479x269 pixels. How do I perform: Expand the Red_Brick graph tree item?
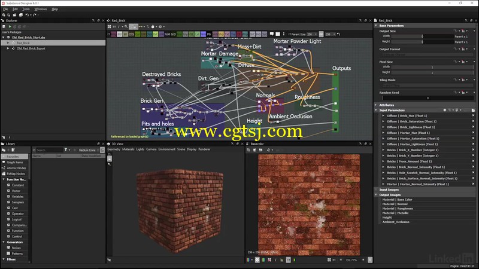[x=8, y=43]
